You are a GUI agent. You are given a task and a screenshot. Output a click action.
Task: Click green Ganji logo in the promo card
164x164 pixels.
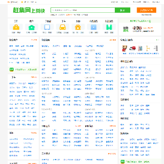126,29
